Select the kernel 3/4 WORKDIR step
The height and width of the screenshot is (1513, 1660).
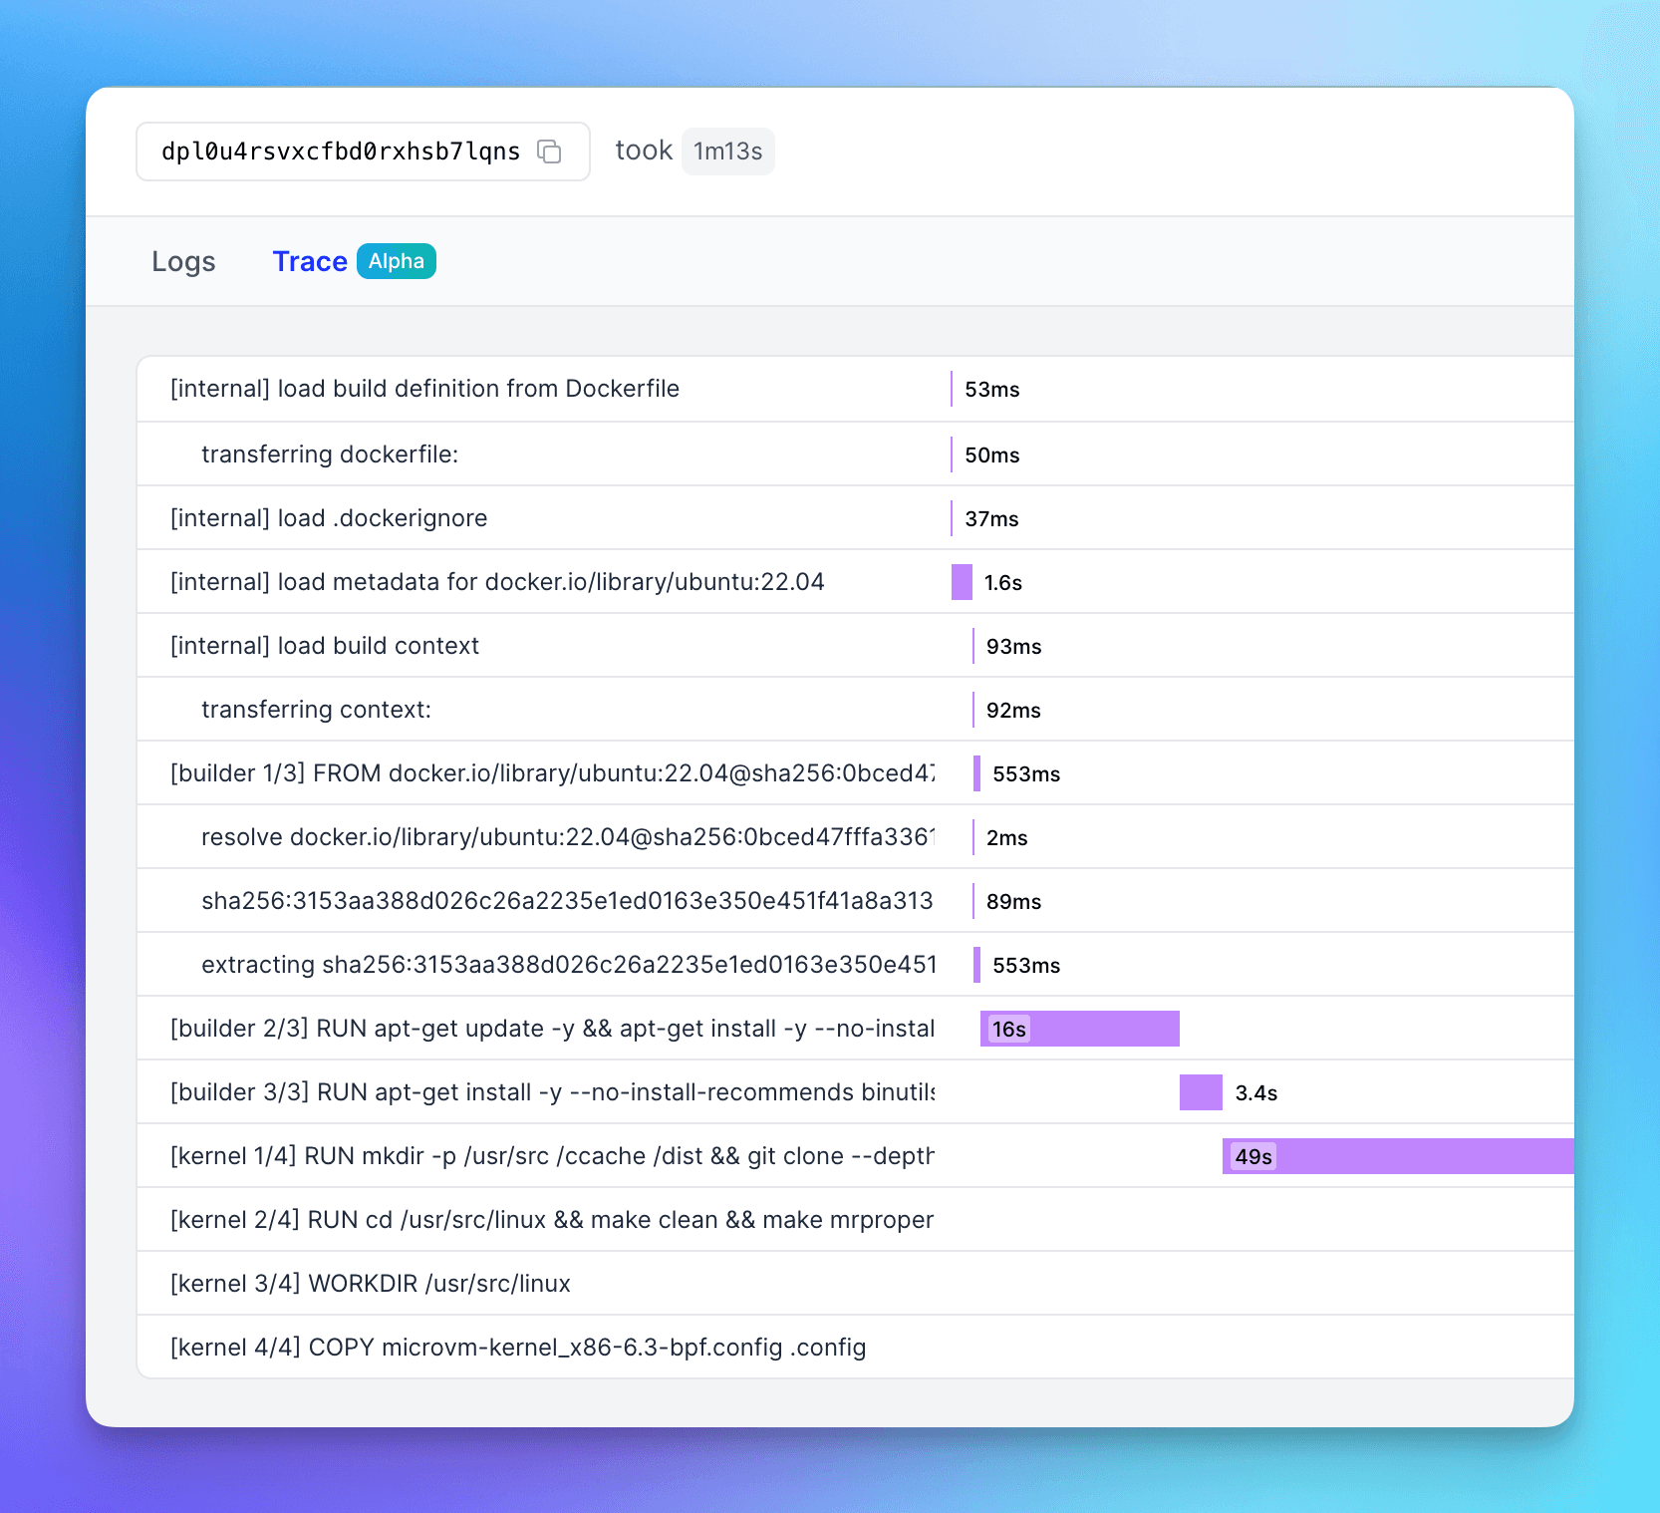pos(370,1284)
